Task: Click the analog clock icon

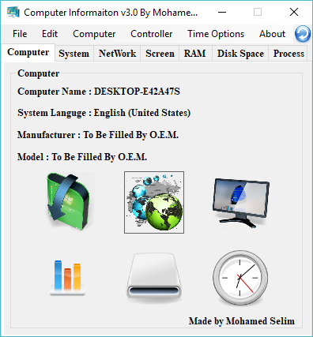Action: [x=240, y=278]
